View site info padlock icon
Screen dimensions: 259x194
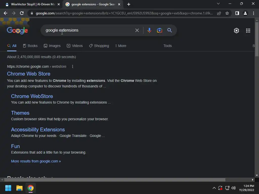[32, 13]
